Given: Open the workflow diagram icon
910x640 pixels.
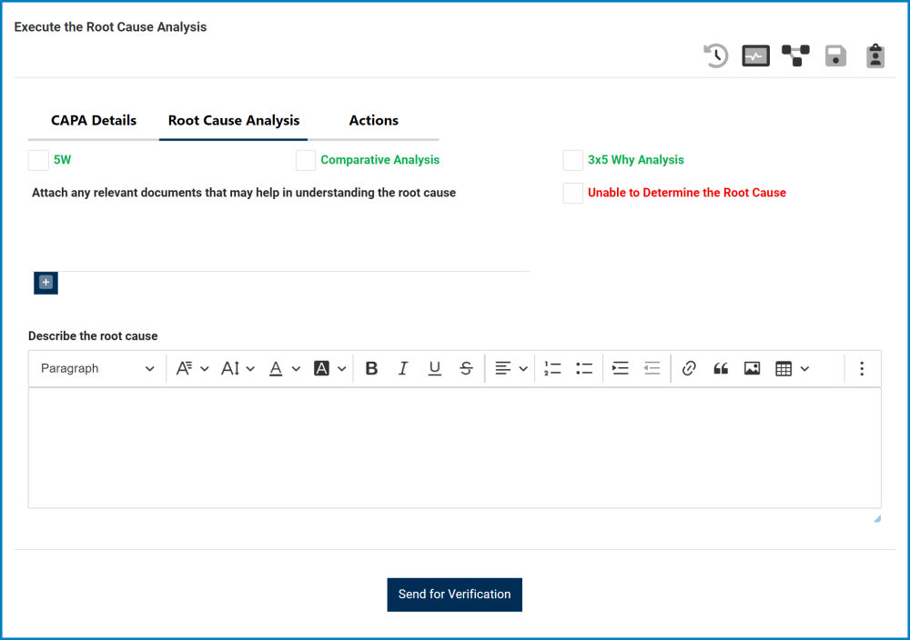Looking at the screenshot, I should (x=795, y=55).
